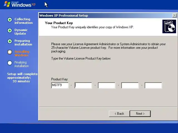Click the Collecting information step indicator
This screenshot has width=178, height=133.
click(x=10, y=20)
